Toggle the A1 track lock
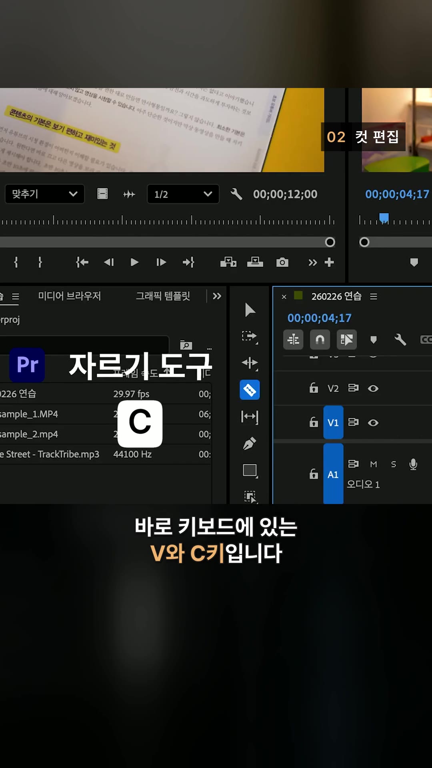432x768 pixels. coord(314,474)
